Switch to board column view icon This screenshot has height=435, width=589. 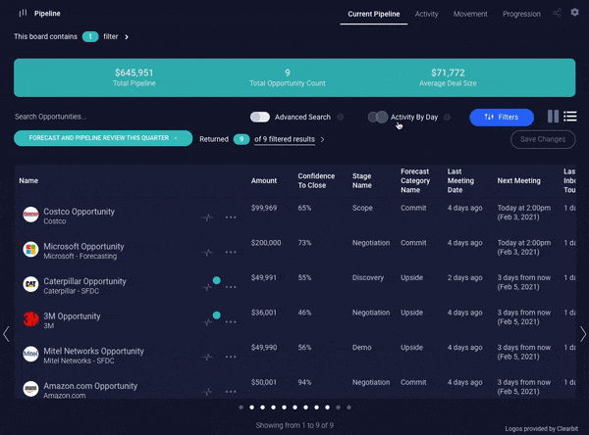point(554,117)
